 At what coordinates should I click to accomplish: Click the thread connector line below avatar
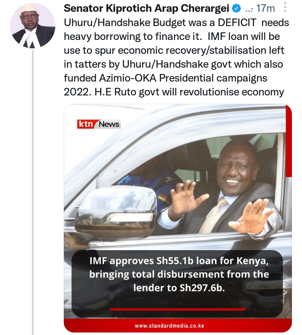tap(33, 192)
